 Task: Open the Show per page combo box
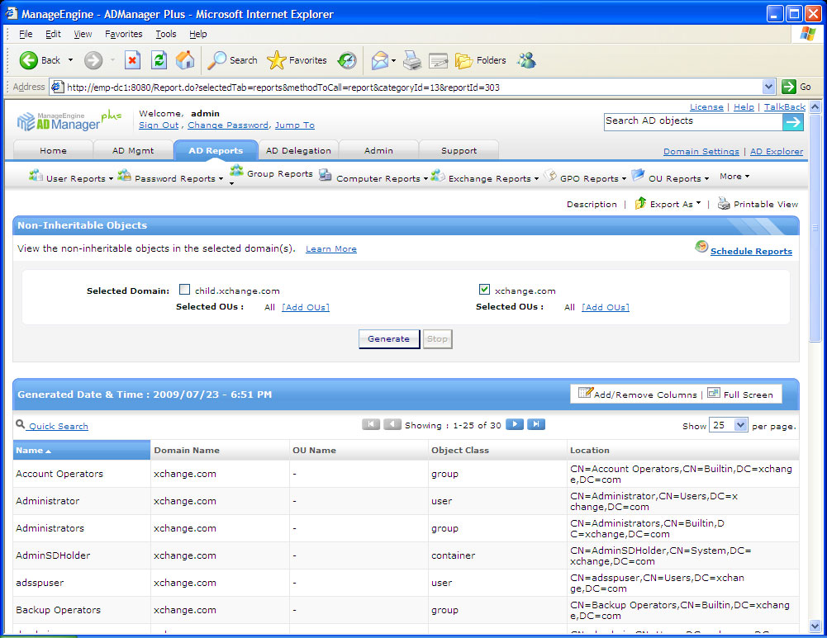click(x=729, y=424)
